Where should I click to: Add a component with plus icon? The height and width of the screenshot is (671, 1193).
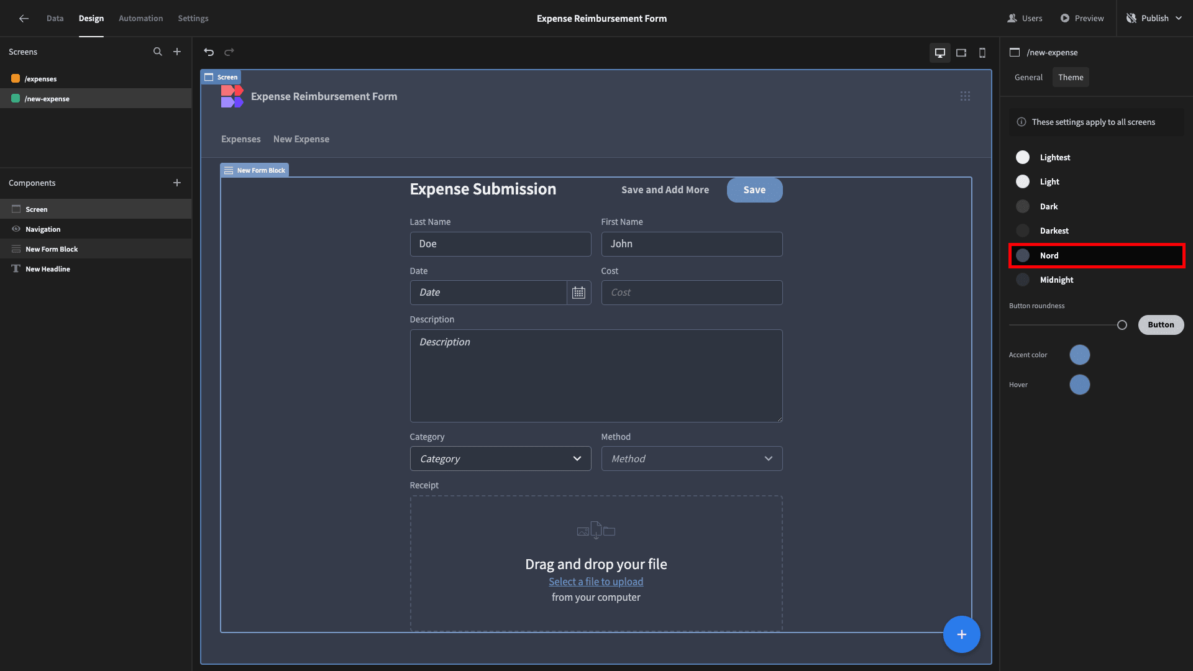(x=177, y=183)
